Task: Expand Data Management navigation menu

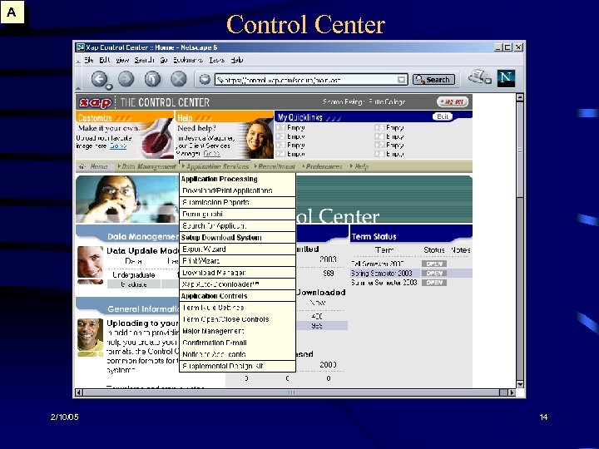Action: pos(146,166)
